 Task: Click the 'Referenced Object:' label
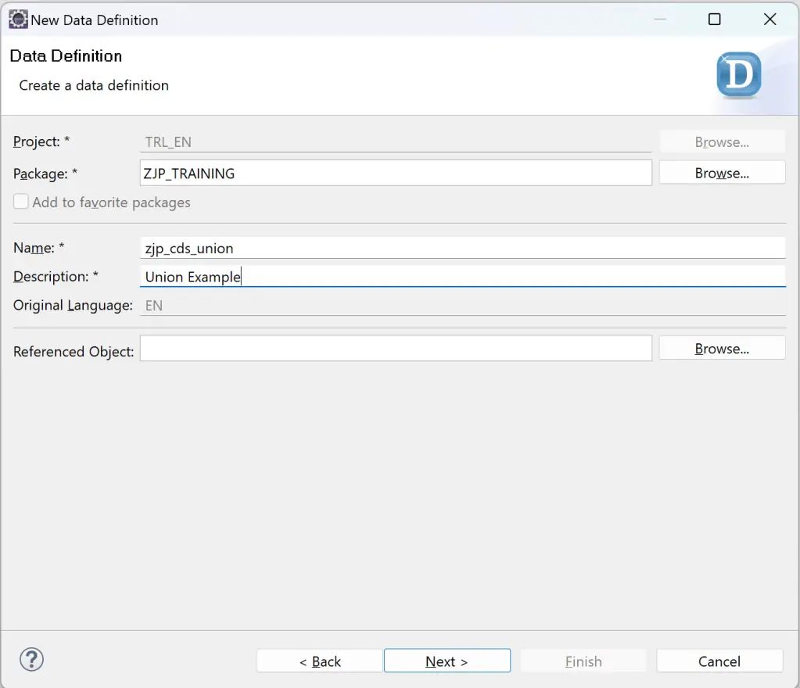74,351
